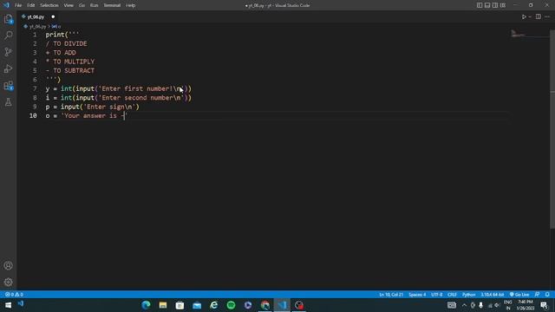Open the errors and warnings problems indicator
The height and width of the screenshot is (312, 555).
14,295
